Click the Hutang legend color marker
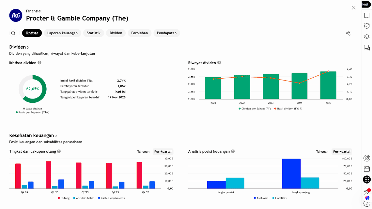The height and width of the screenshot is (209, 372). (x=59, y=198)
